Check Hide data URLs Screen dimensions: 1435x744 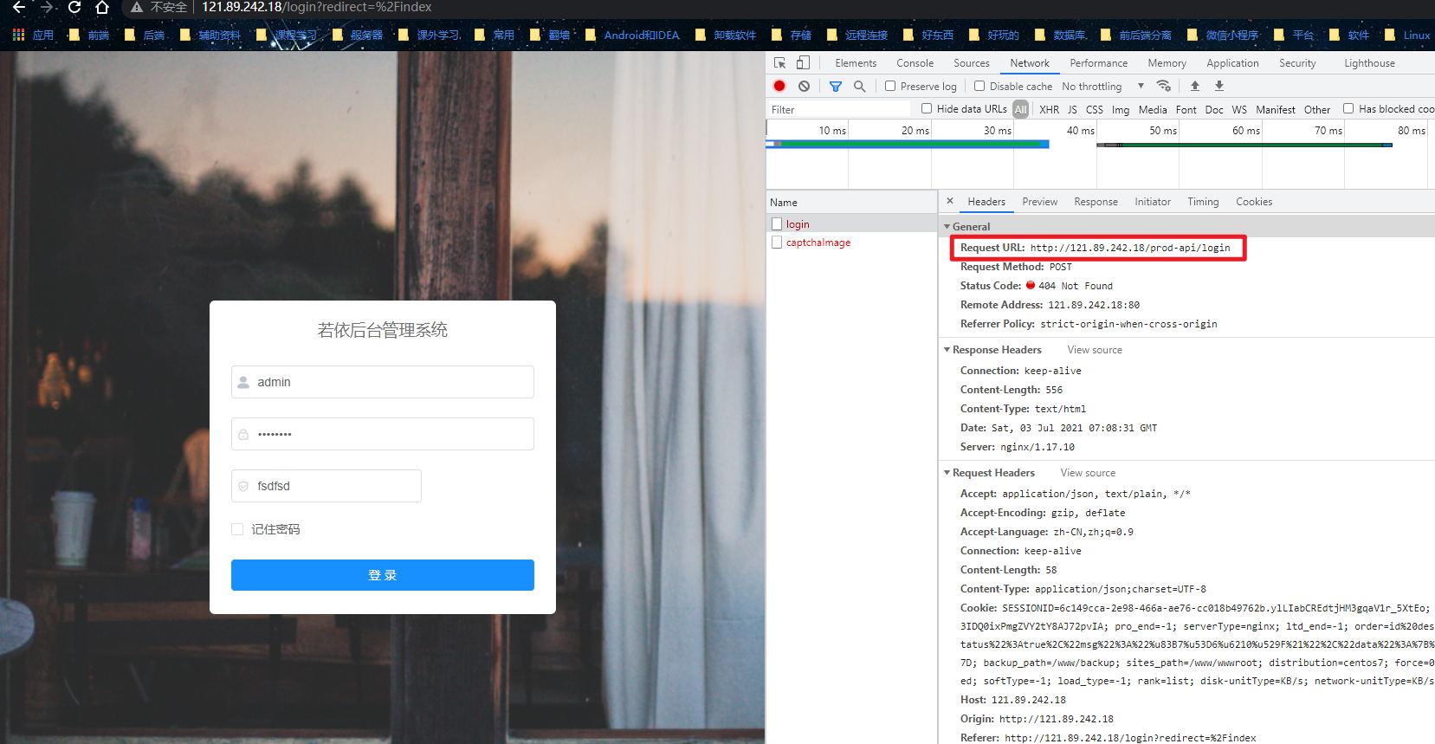(927, 108)
